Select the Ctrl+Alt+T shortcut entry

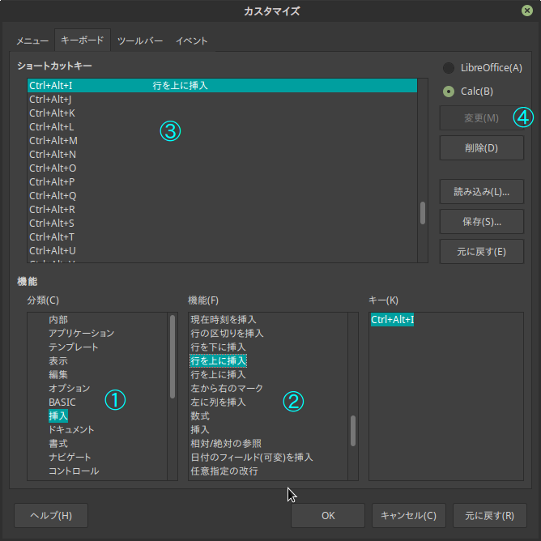click(52, 237)
